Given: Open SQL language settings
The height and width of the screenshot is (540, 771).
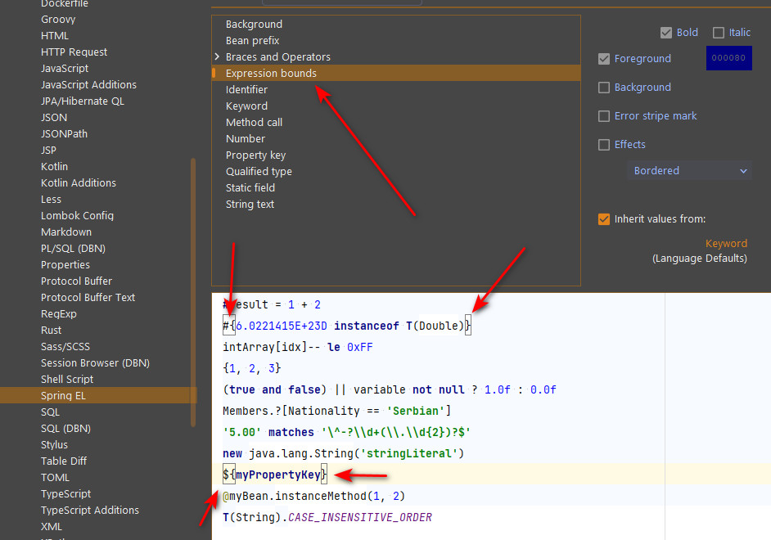Looking at the screenshot, I should [50, 412].
